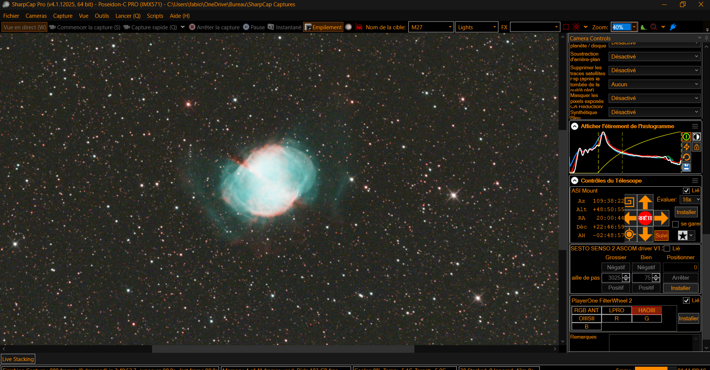Open Masquer les pixels exposés dropdown
This screenshot has height=370, width=710.
(654, 98)
